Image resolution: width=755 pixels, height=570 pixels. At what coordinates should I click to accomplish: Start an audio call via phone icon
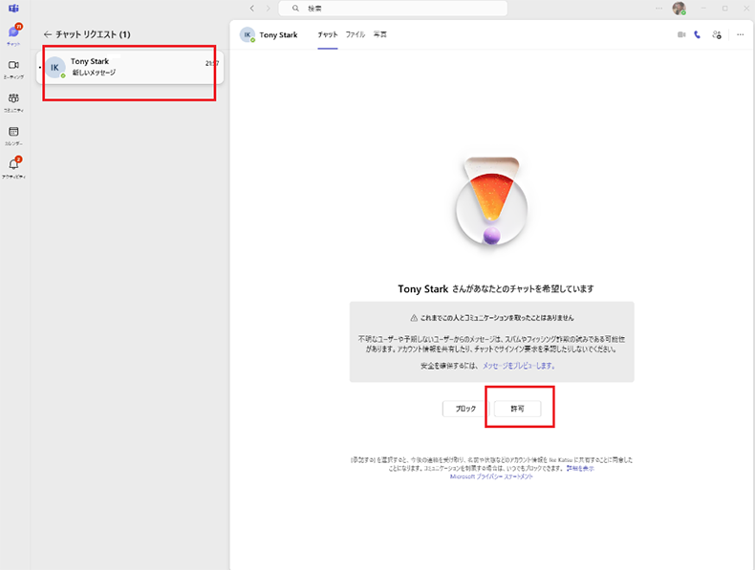point(698,34)
